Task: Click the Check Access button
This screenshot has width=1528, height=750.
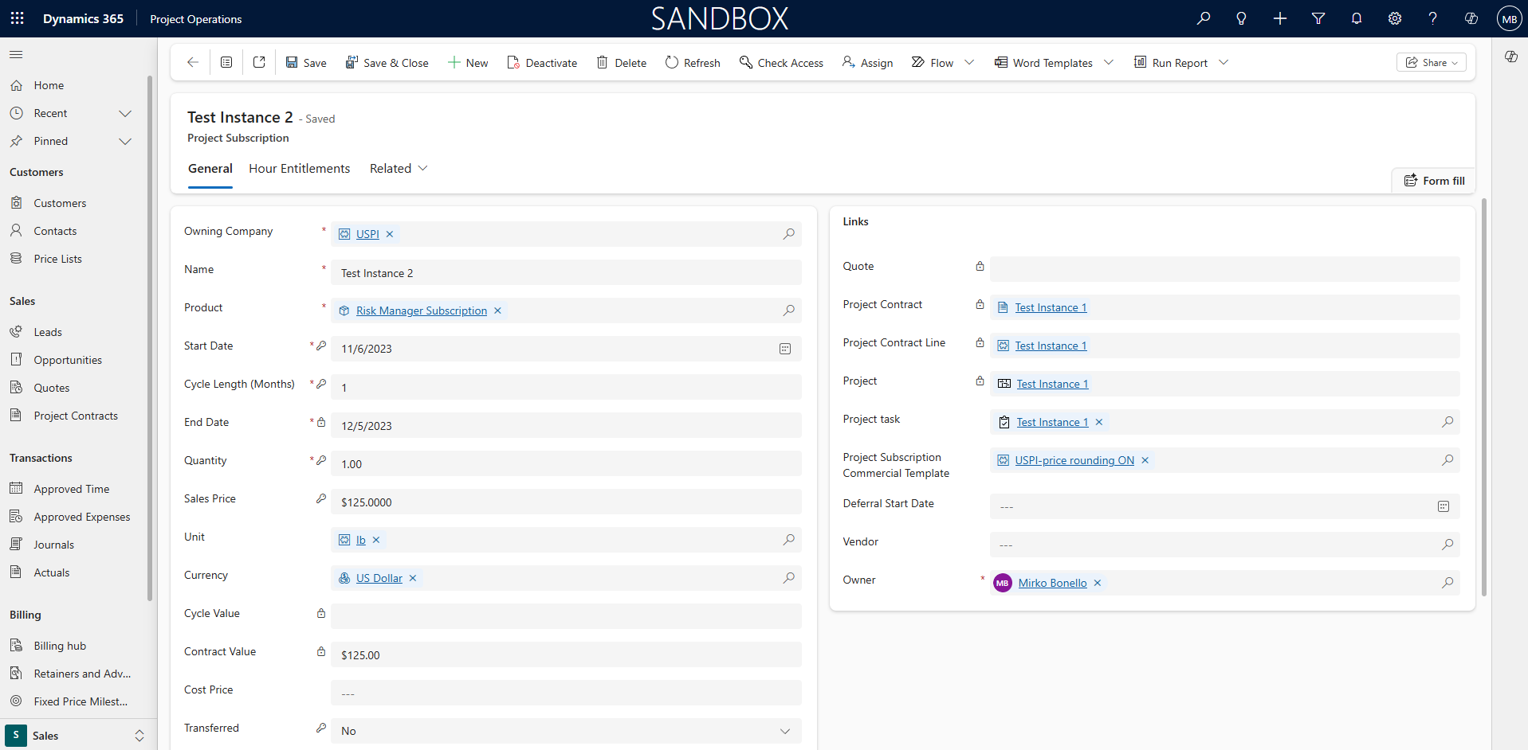Action: [x=781, y=62]
